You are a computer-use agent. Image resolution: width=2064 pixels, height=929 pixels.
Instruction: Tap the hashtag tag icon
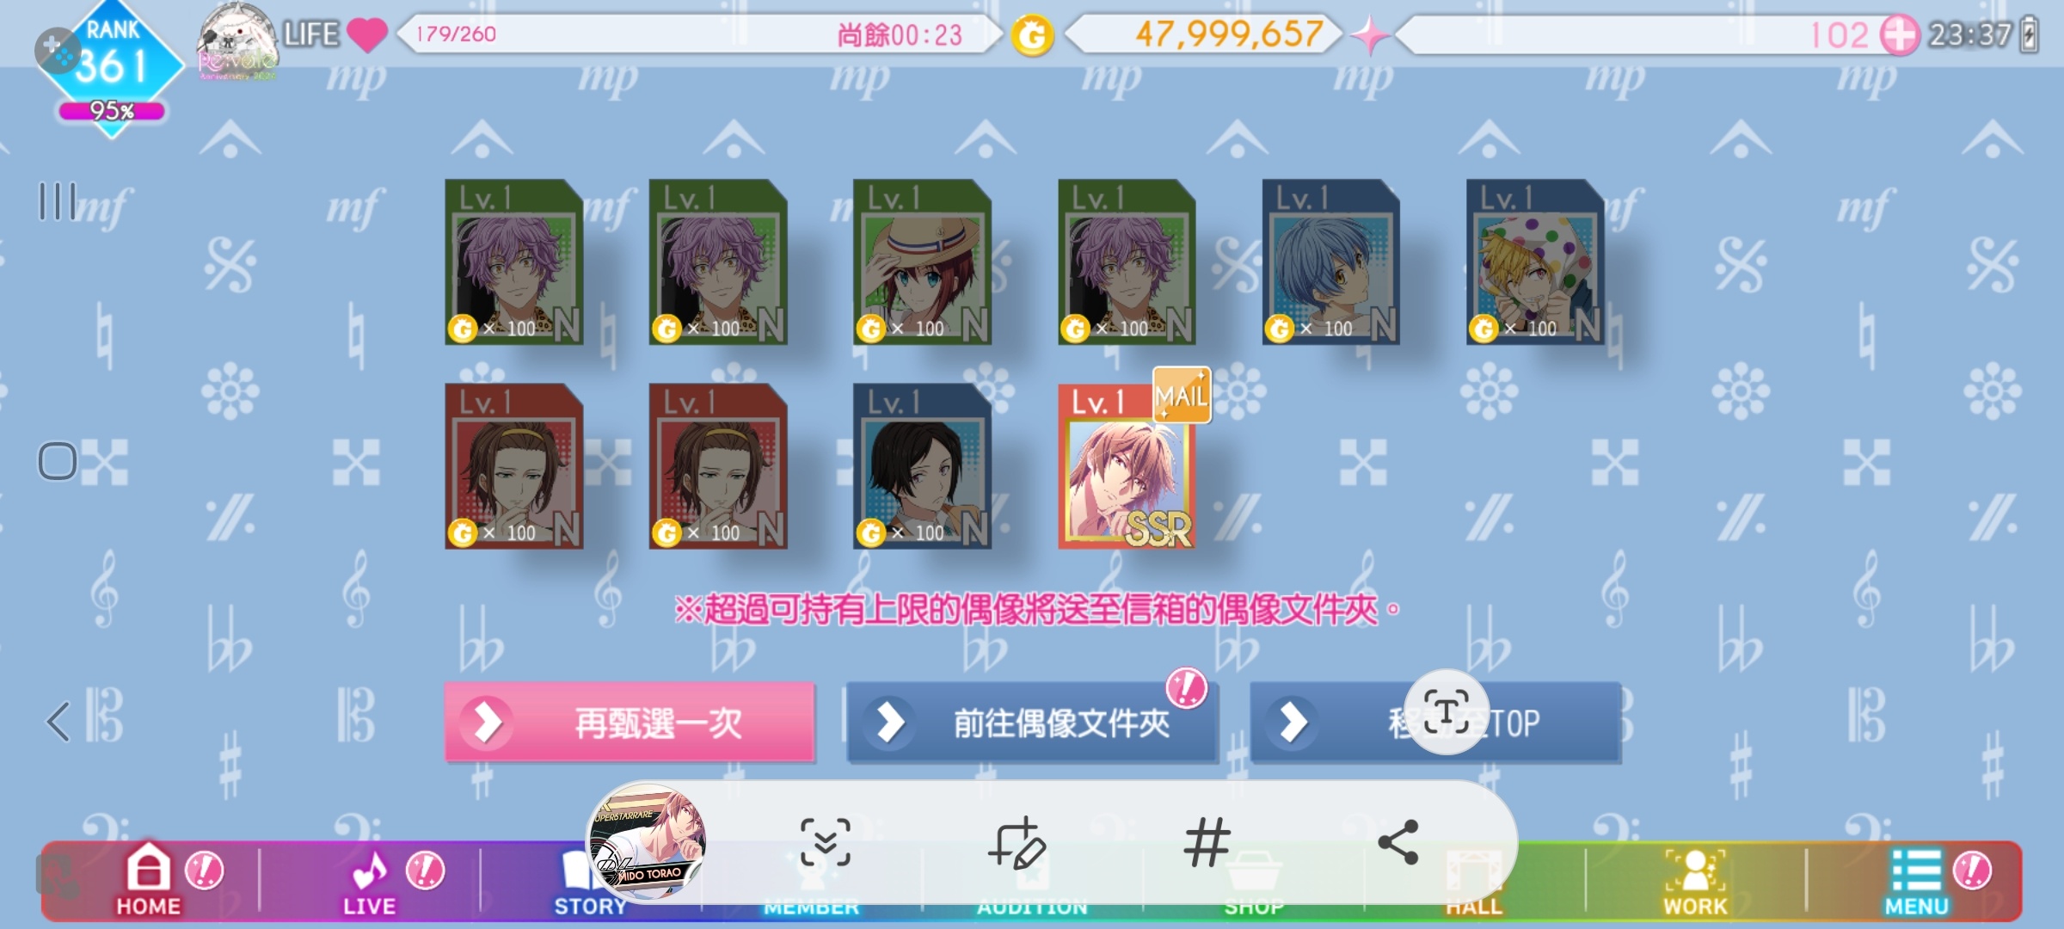point(1207,842)
